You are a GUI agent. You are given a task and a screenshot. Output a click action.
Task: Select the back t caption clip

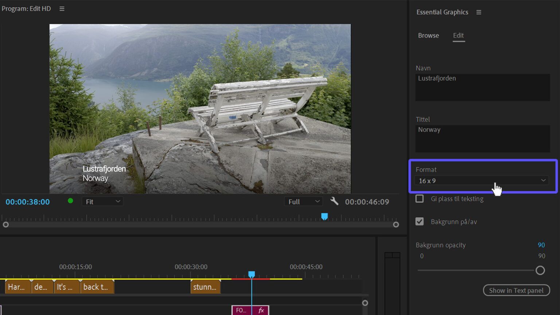click(x=95, y=287)
